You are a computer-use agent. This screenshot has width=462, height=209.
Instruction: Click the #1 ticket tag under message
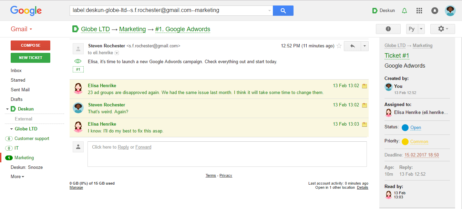click(x=78, y=69)
